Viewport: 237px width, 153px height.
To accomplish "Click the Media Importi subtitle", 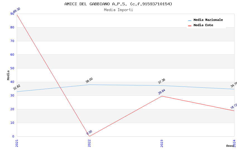I will pos(118,10).
